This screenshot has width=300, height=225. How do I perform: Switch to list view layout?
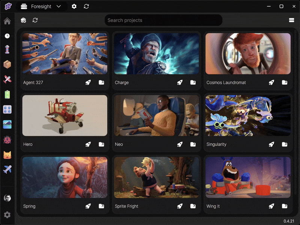point(291,20)
